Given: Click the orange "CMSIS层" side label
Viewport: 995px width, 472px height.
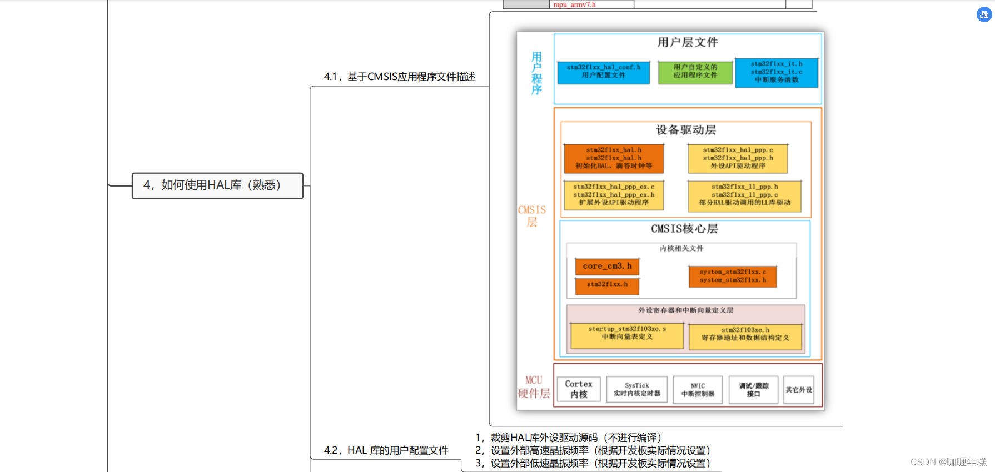Looking at the screenshot, I should coord(532,216).
